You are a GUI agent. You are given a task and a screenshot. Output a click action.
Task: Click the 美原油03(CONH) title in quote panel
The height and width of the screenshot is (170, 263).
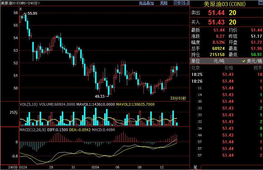(226, 4)
